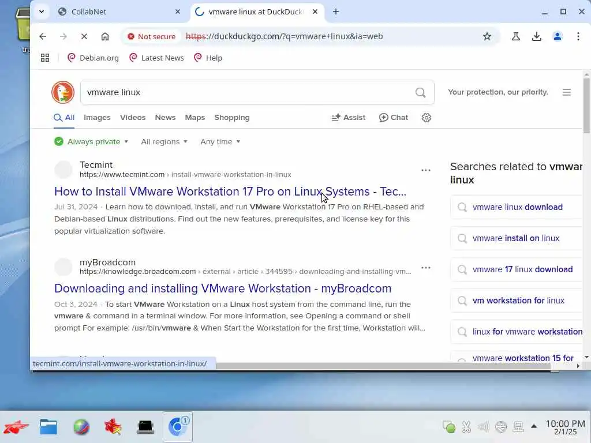Click the scroll right arrow on horizontal scrollbar
Image resolution: width=591 pixels, height=443 pixels.
coord(578,366)
